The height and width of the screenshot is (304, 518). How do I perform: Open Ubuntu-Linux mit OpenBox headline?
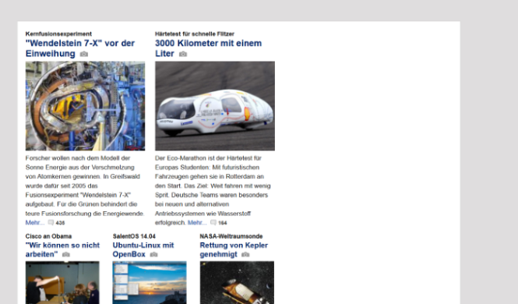point(143,249)
